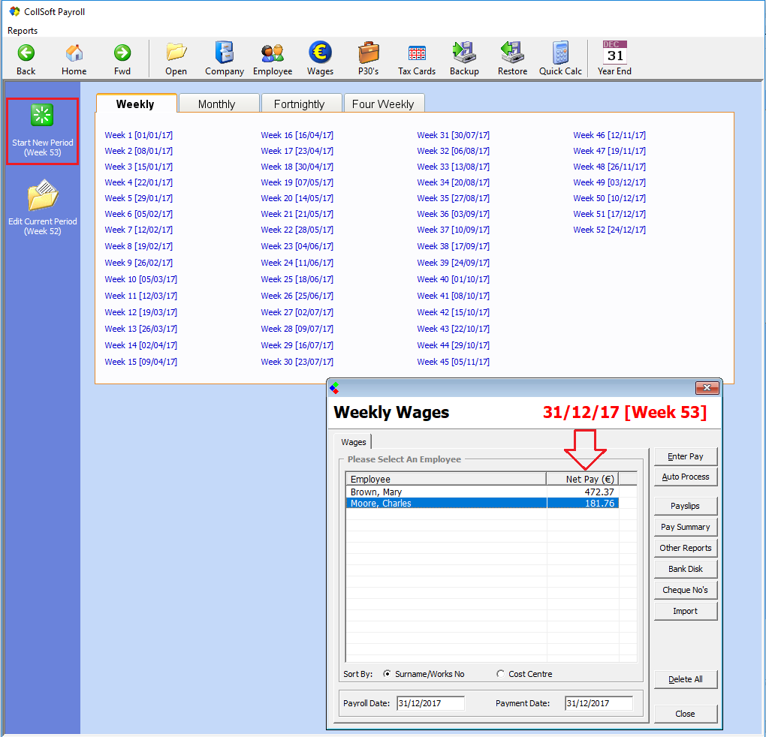Open Edit Current Period Week 52
Image resolution: width=766 pixels, height=737 pixels.
[x=42, y=208]
